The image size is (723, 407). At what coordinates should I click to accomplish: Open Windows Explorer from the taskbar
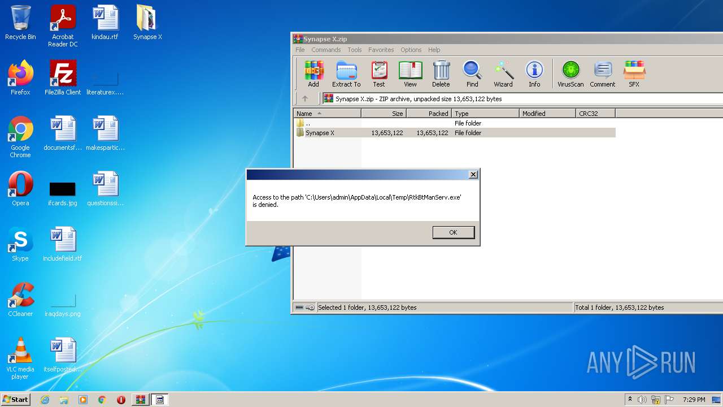(64, 400)
